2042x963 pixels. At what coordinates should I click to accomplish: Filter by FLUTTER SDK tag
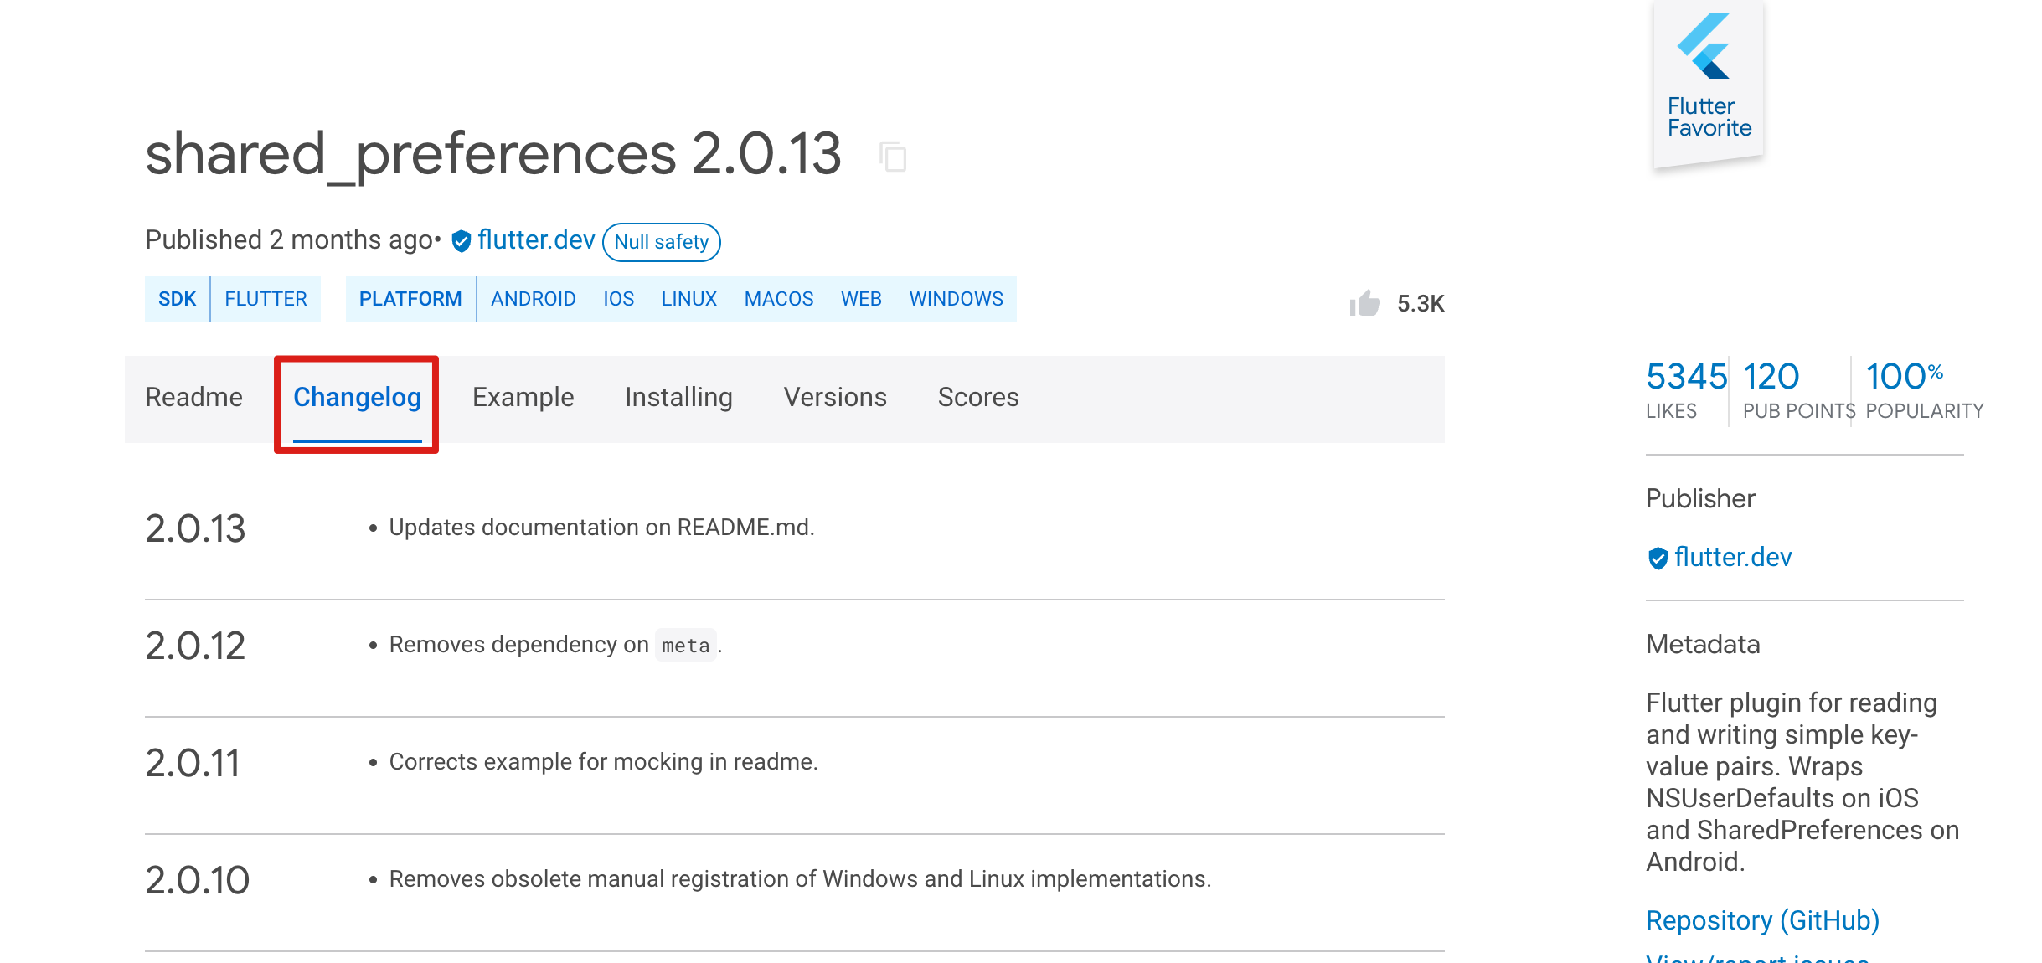coord(266,299)
